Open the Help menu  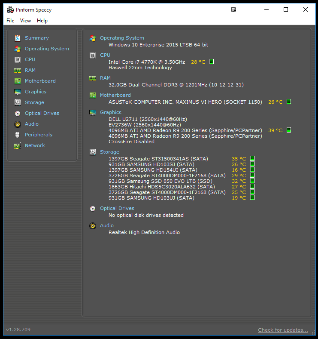coord(42,21)
